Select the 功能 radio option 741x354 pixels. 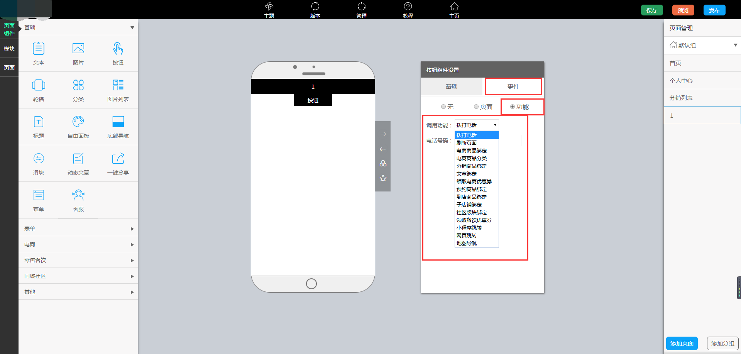[513, 107]
